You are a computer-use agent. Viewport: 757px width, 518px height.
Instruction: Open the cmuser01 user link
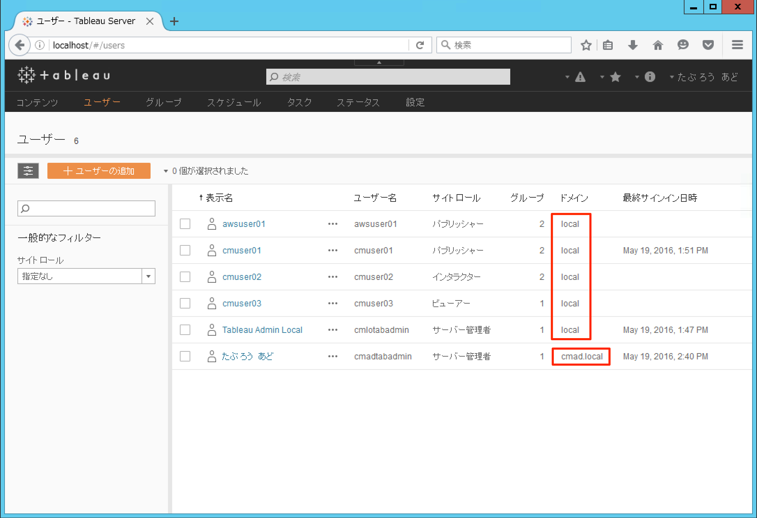tap(242, 250)
